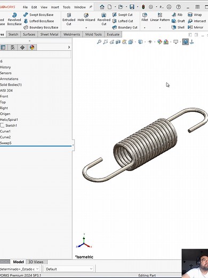This screenshot has height=278, width=208.
Task: Open the Window menu
Action: pos(80,7)
